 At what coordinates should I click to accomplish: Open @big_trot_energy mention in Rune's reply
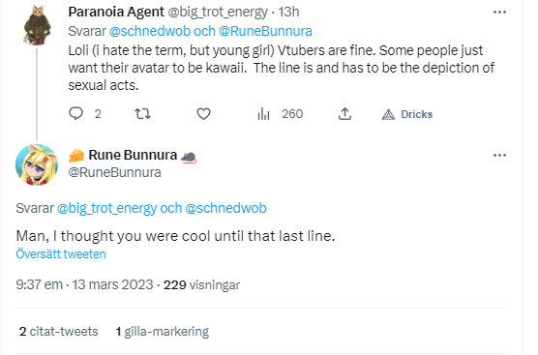click(x=106, y=208)
